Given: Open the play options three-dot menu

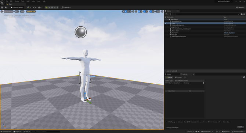Looking at the screenshot, I should pos(58,8).
